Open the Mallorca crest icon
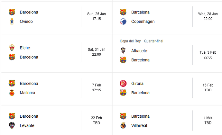 (x=12, y=93)
